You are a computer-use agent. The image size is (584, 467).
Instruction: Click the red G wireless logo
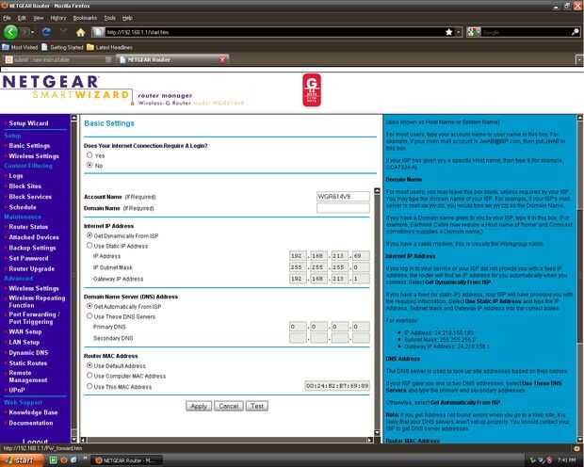click(312, 89)
